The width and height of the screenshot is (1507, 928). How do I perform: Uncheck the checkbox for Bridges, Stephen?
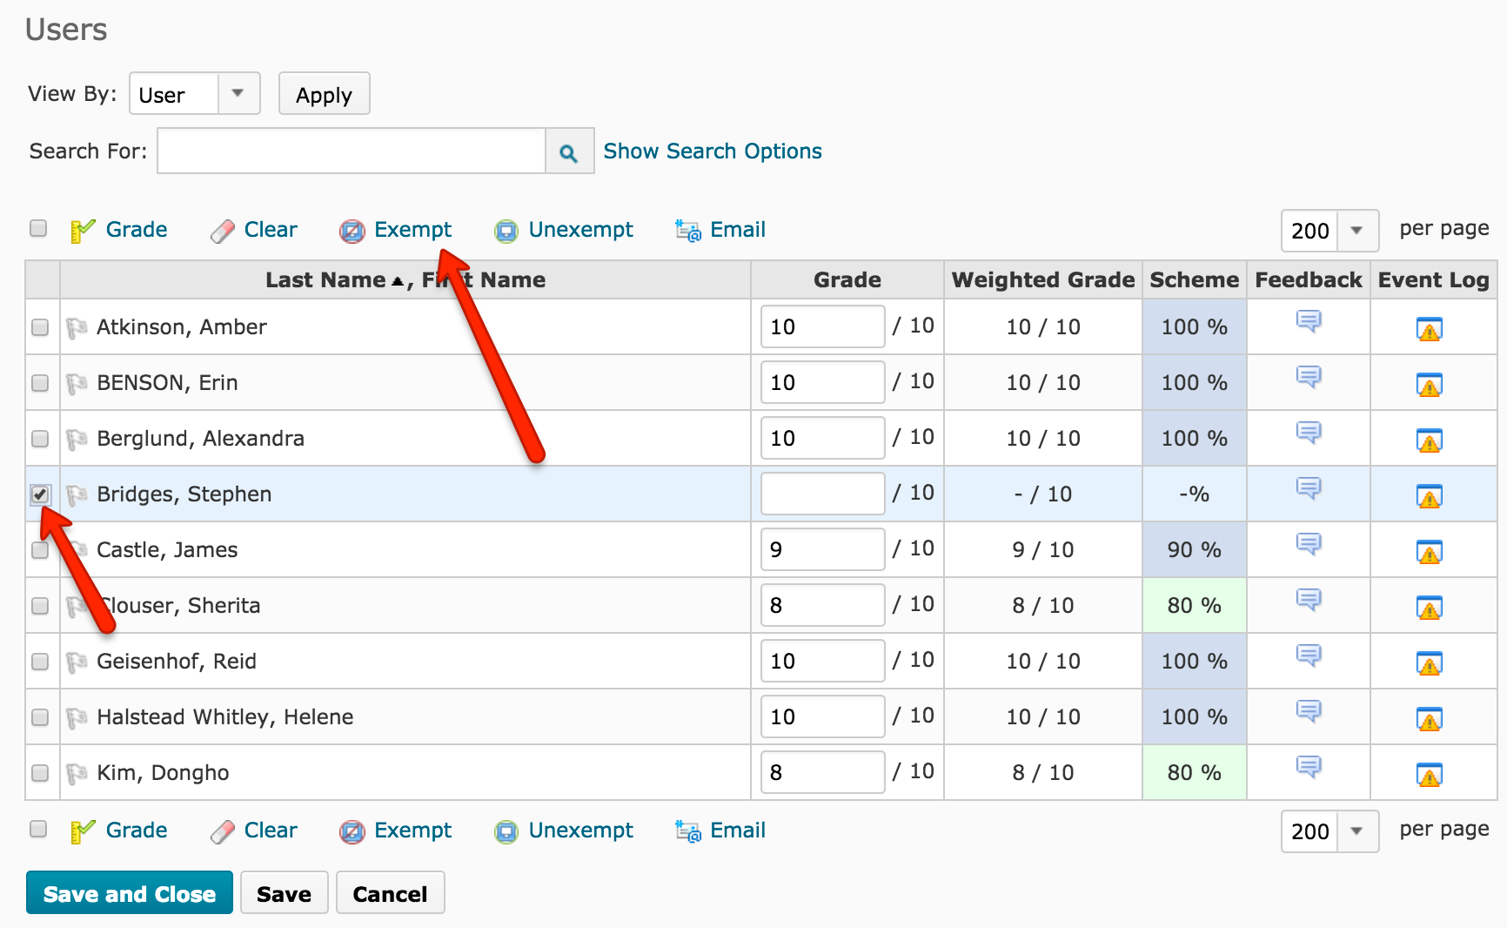(x=41, y=494)
